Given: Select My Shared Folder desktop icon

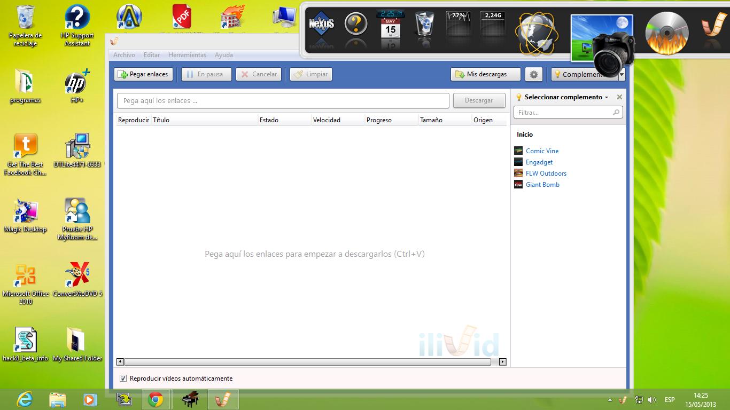Looking at the screenshot, I should (77, 345).
